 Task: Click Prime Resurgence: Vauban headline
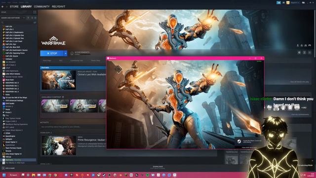coord(91,139)
